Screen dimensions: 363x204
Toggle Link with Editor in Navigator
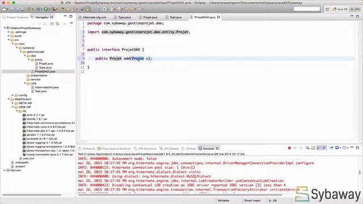point(57,24)
